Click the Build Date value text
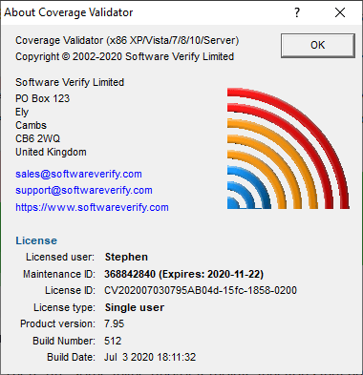The image size is (363, 375). coord(150,357)
